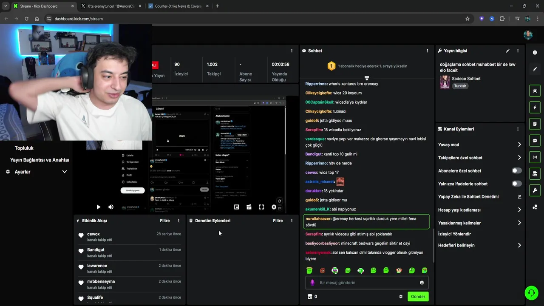
Task: Enable Yalnızca ifadelerle sohbet switch
Action: [x=516, y=184]
